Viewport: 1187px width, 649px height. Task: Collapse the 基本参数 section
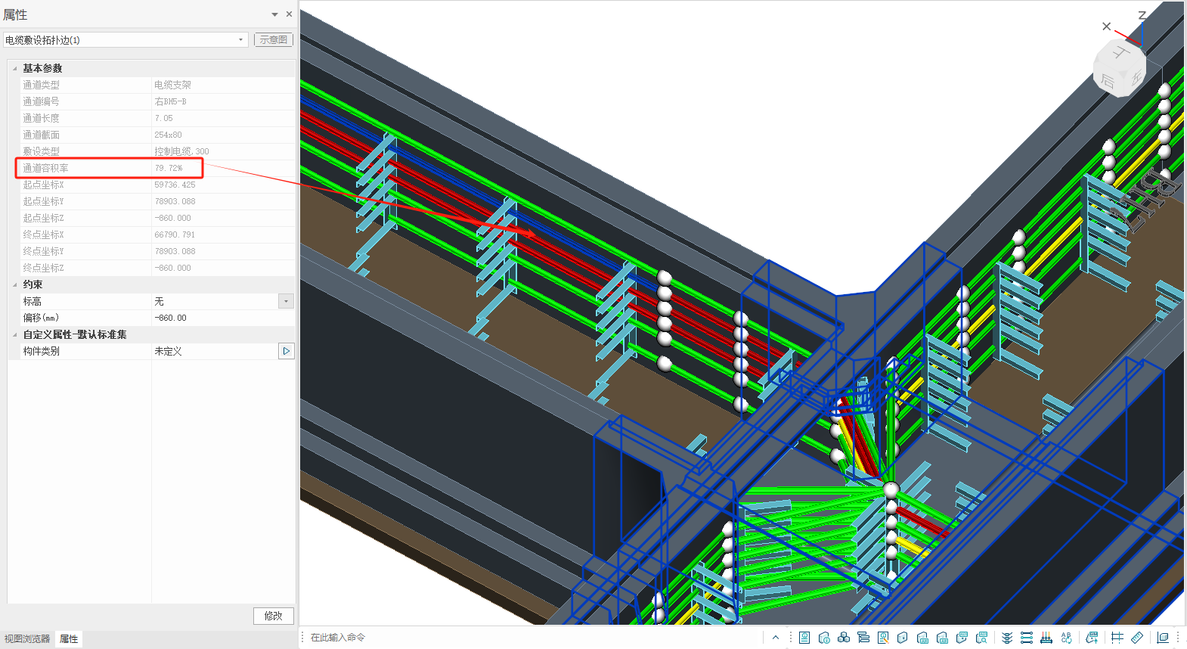tap(14, 68)
